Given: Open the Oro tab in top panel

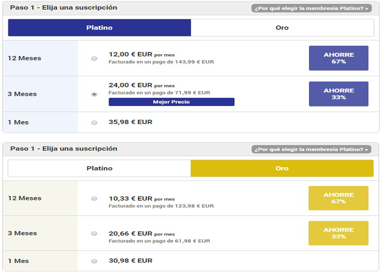Looking at the screenshot, I should (x=282, y=28).
